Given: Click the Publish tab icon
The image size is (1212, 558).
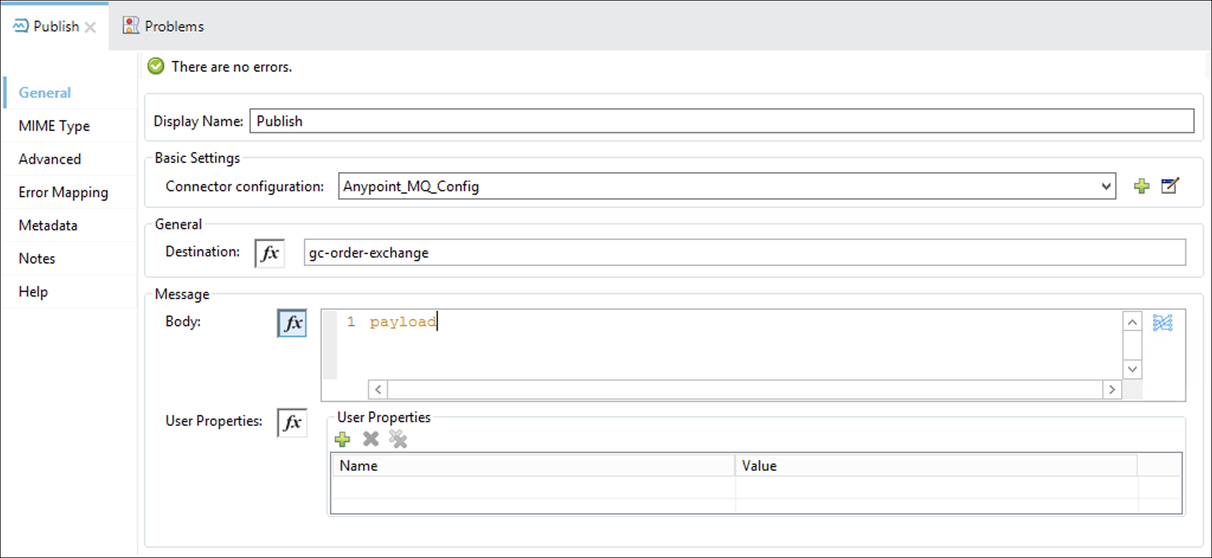Looking at the screenshot, I should tap(21, 25).
